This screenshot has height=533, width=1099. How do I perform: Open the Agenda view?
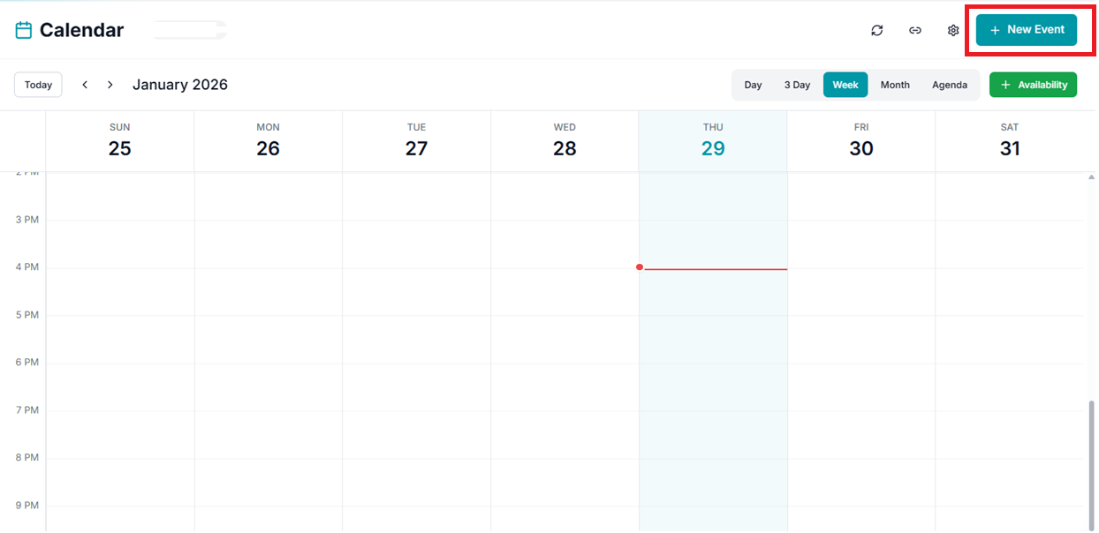[x=950, y=85]
